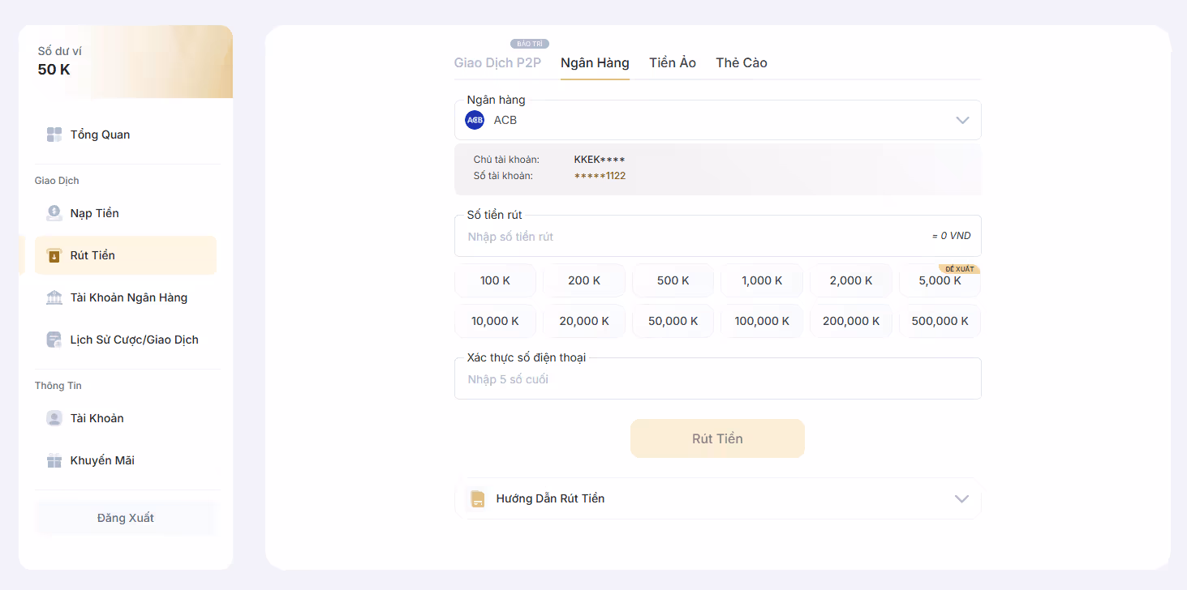Viewport: 1187px width, 590px height.
Task: View Lịch Sử Cược/Giao Dịch
Action: point(126,340)
